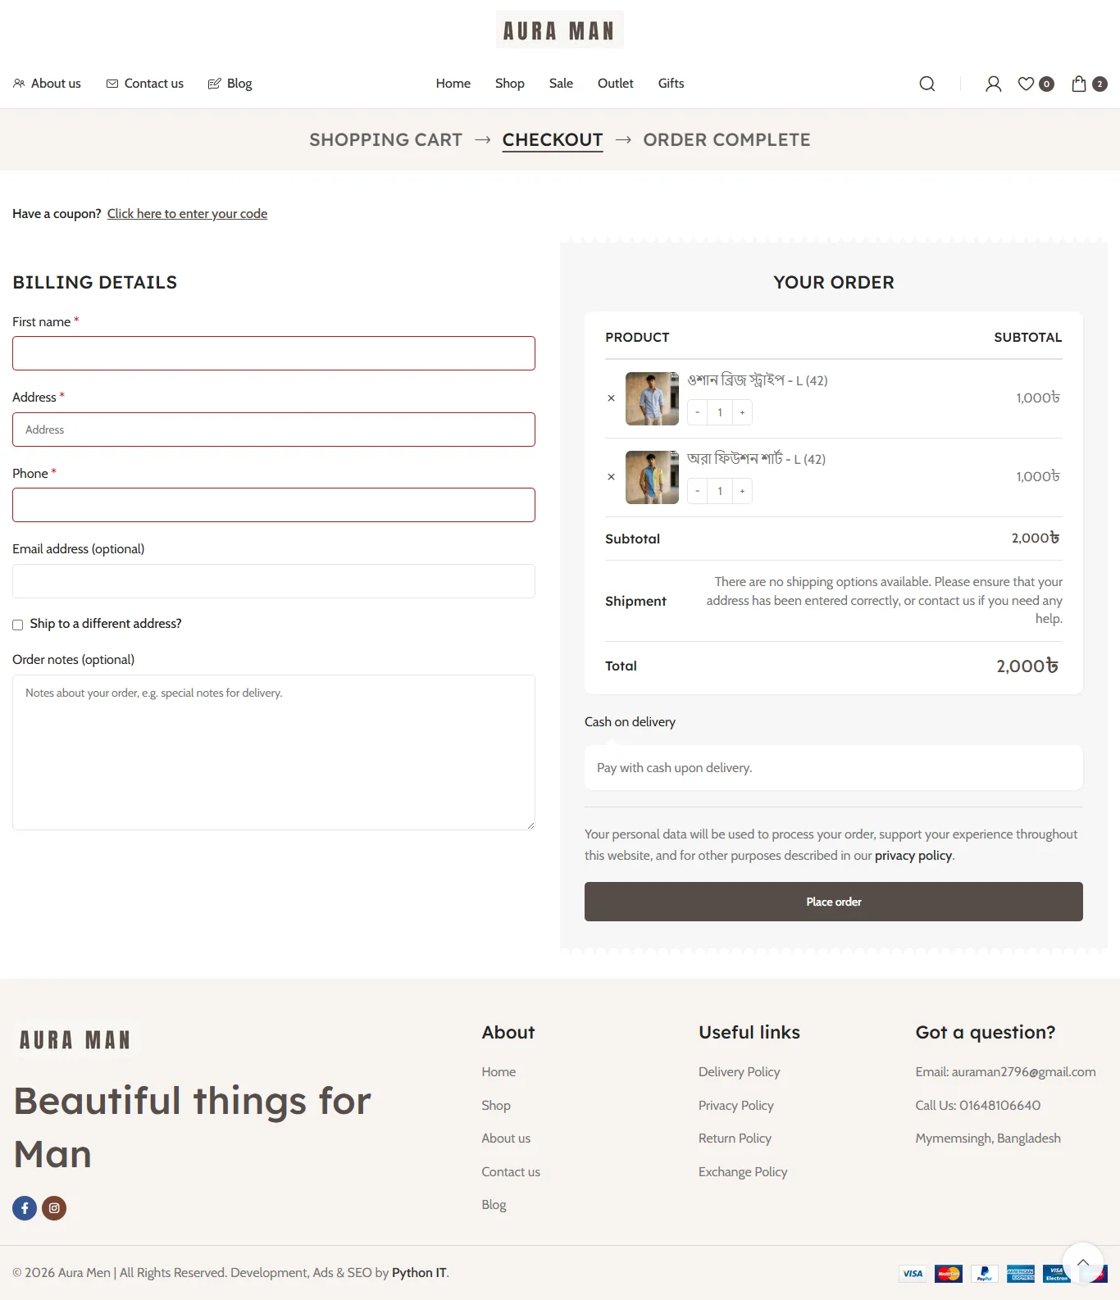Screen dimensions: 1120x1300
Task: Focus the First name input field
Action: [274, 353]
